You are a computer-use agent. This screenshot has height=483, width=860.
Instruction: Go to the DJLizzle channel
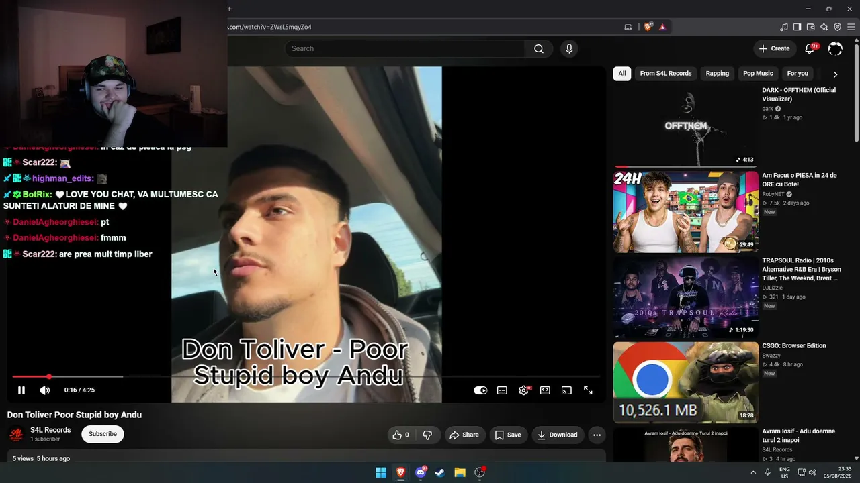click(772, 288)
